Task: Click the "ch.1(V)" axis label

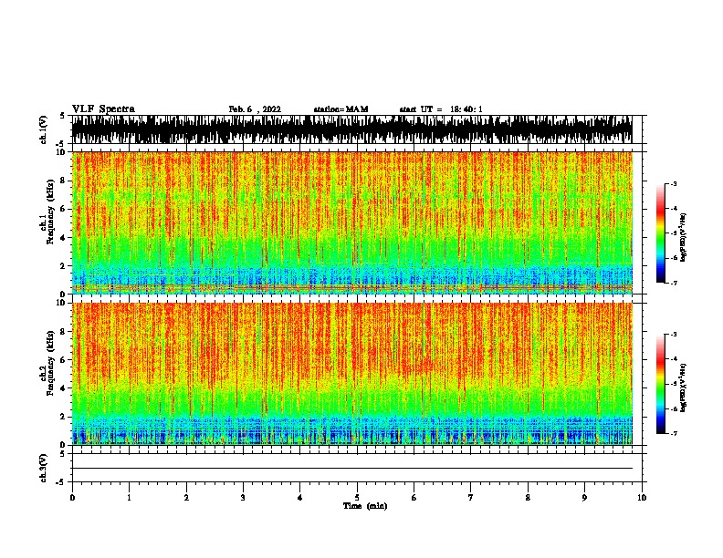Action: coord(44,129)
